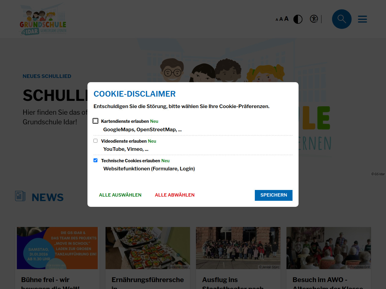This screenshot has width=386, height=289.
Task: Open the search magnifier button
Action: (x=342, y=19)
